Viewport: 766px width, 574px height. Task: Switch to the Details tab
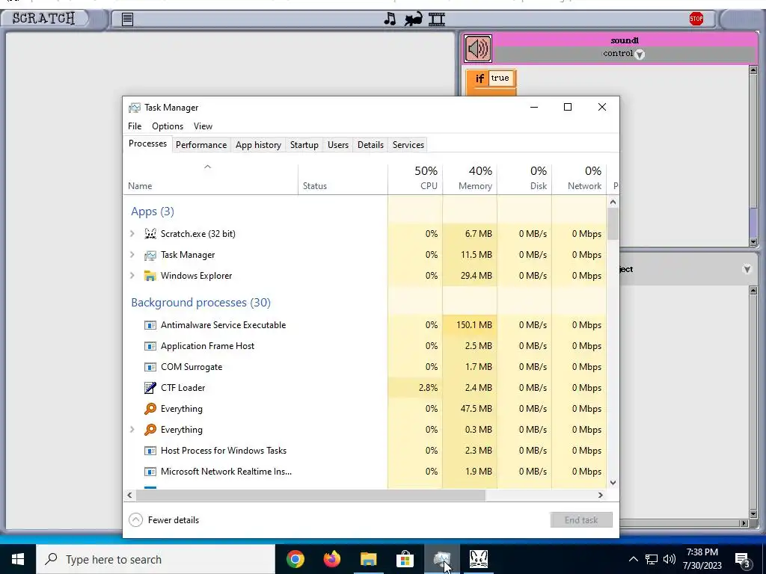tap(370, 144)
